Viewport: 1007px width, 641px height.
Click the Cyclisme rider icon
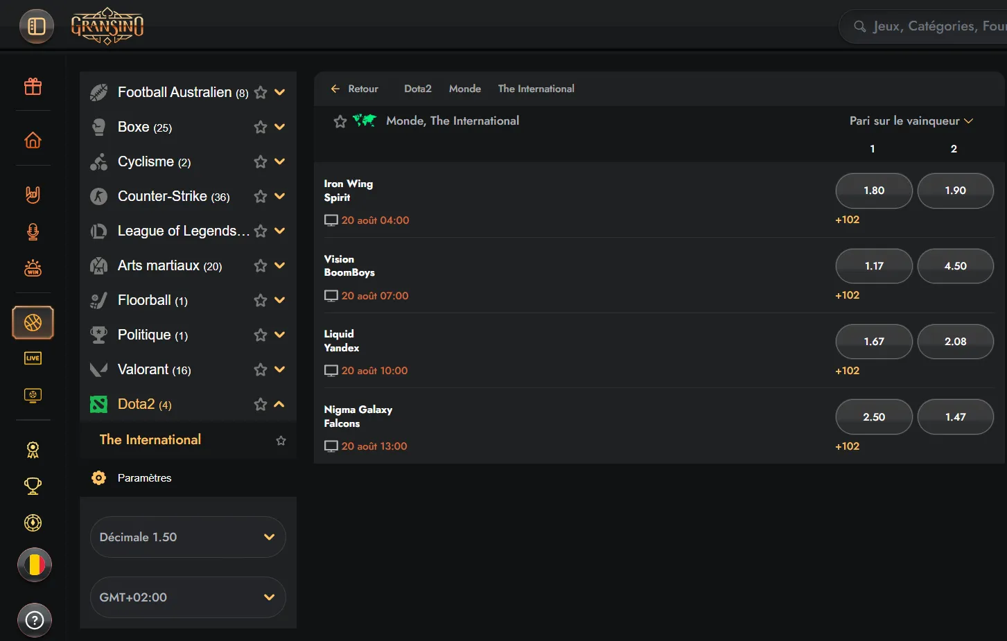99,161
